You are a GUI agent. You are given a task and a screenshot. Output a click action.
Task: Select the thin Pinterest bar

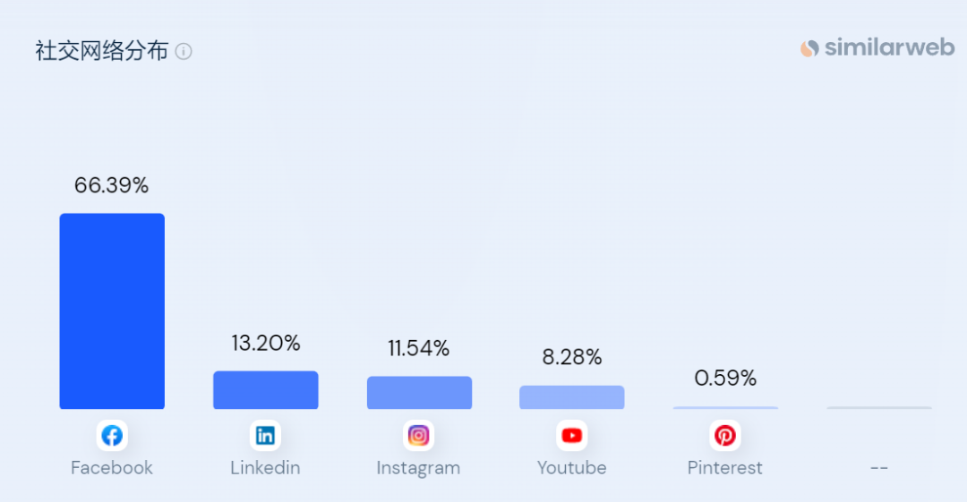click(x=725, y=408)
